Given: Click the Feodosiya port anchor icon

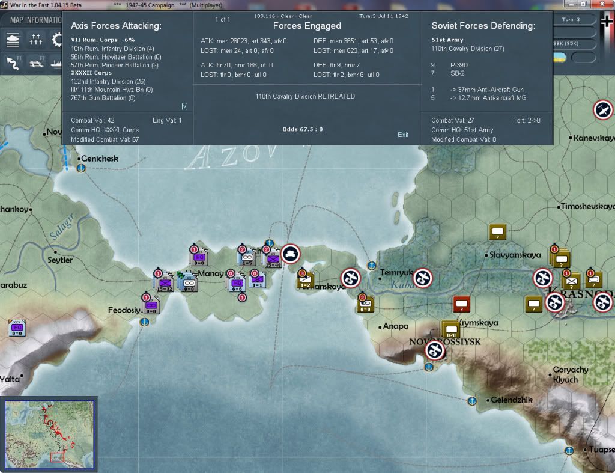Looking at the screenshot, I should (144, 322).
